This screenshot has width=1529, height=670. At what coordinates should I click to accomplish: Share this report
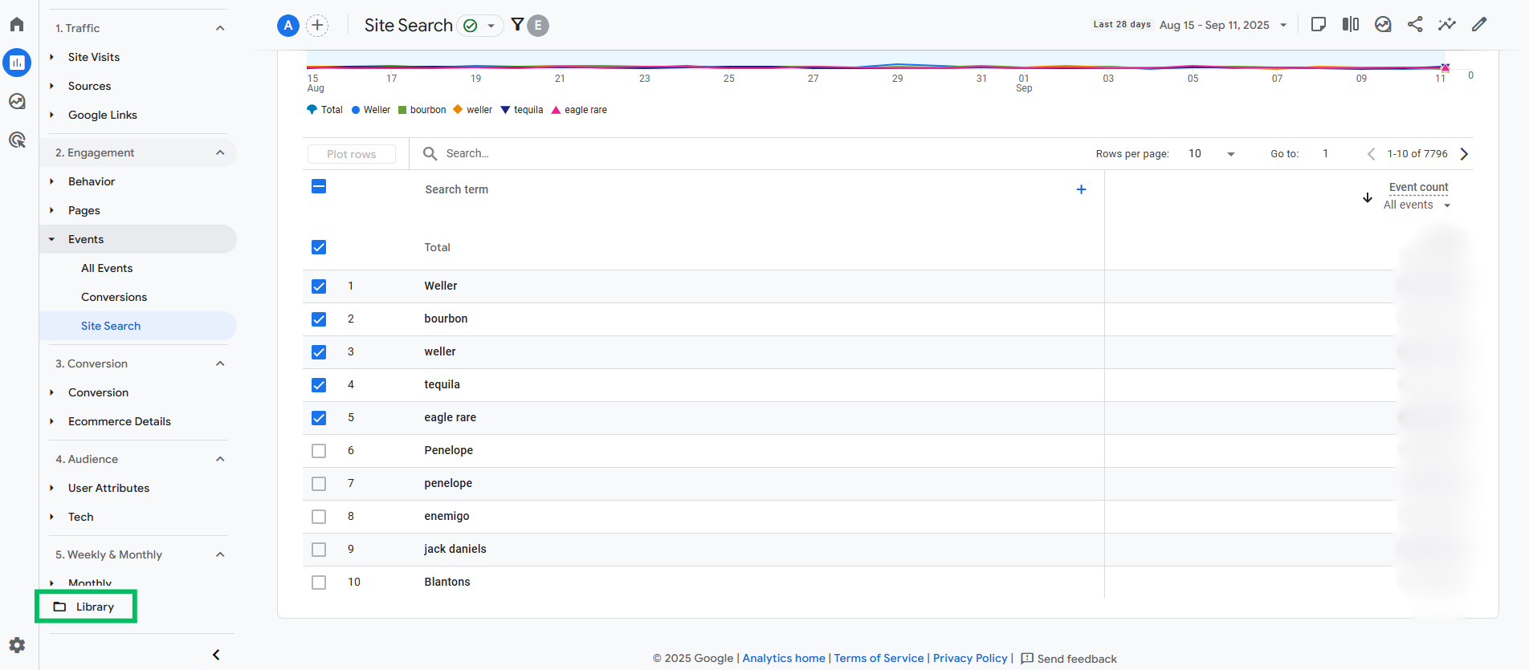pyautogui.click(x=1415, y=24)
